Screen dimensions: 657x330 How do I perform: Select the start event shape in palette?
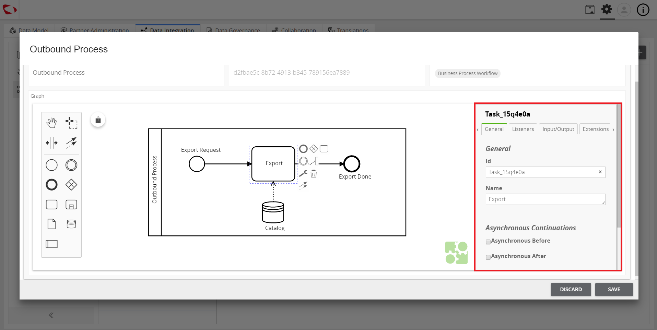tap(51, 165)
